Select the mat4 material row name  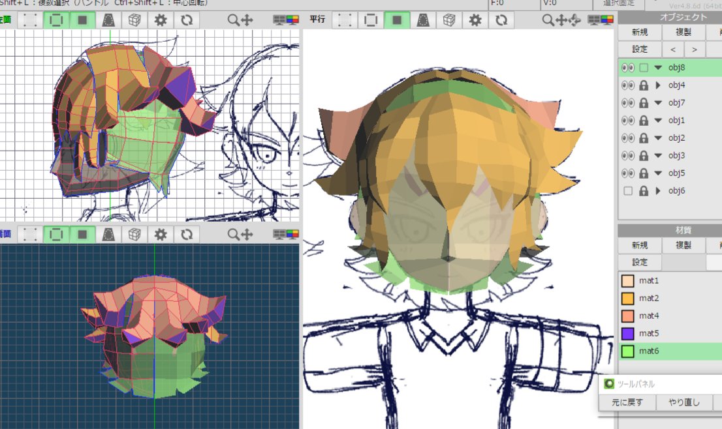click(x=649, y=316)
